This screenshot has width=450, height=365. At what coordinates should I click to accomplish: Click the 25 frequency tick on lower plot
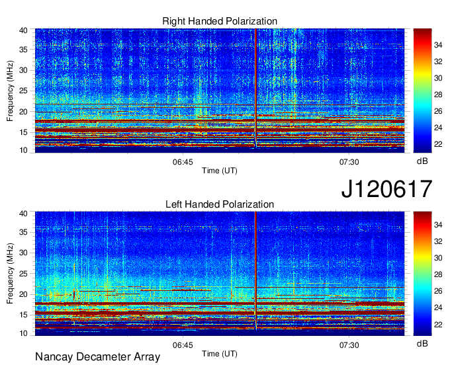tap(23, 274)
